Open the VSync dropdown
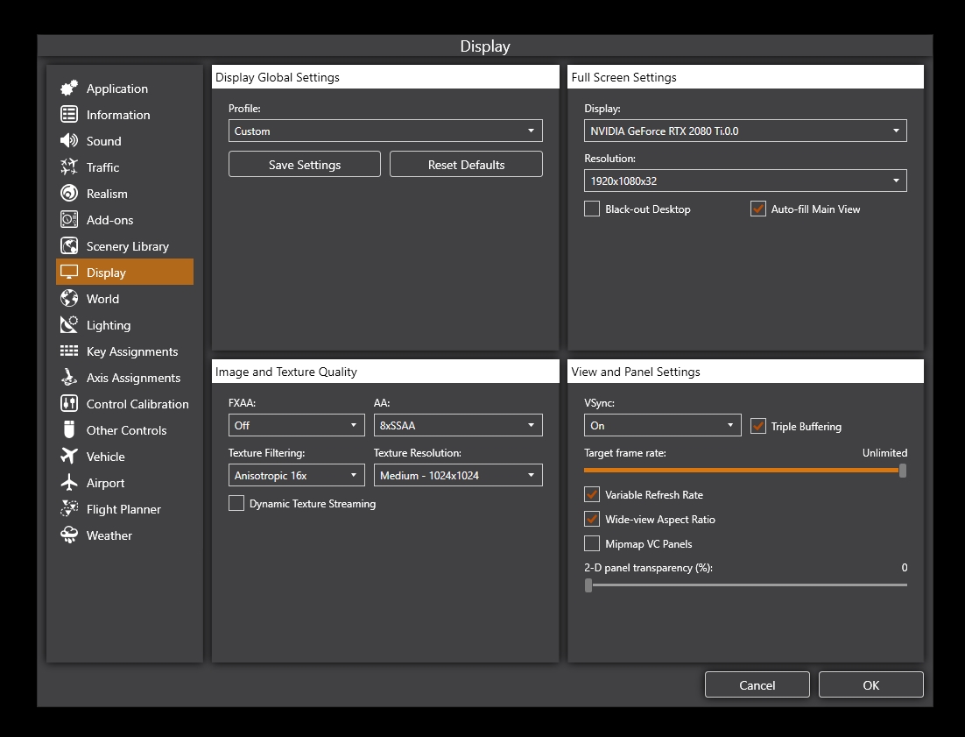965x737 pixels. (662, 425)
